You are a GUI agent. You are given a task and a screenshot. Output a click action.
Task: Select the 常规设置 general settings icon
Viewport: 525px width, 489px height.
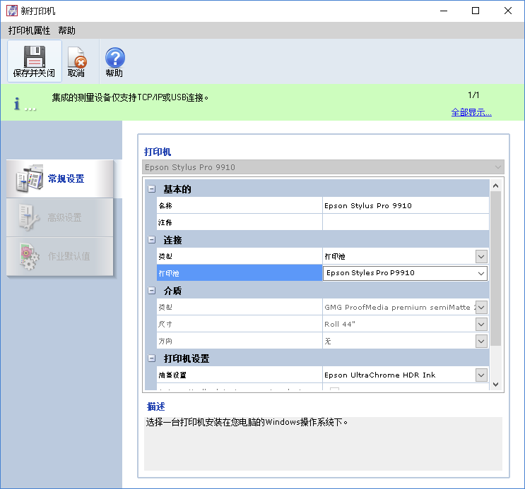(x=30, y=179)
